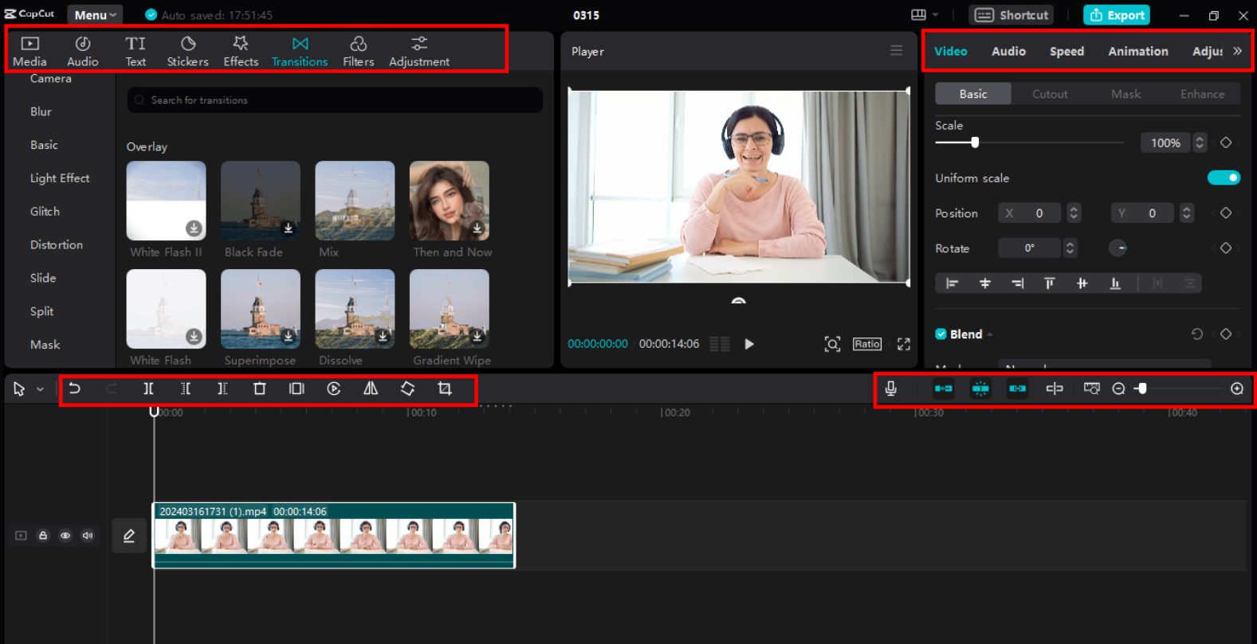
Task: Expand hidden inspector tabs with double chevron
Action: pyautogui.click(x=1237, y=51)
